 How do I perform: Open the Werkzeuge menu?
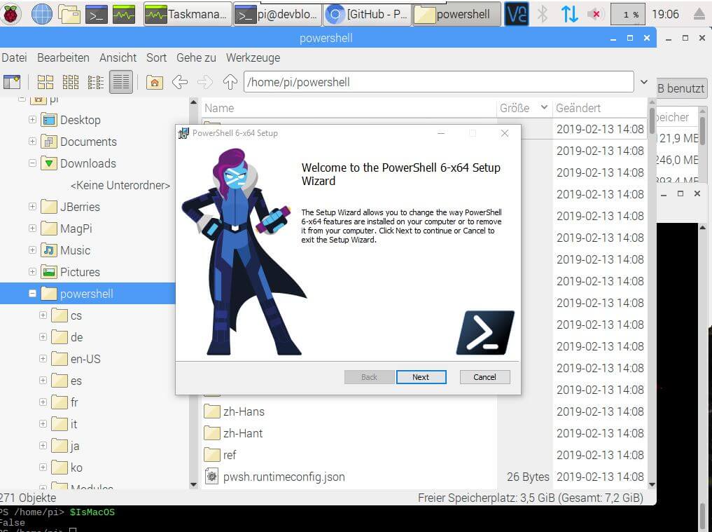[x=253, y=57]
